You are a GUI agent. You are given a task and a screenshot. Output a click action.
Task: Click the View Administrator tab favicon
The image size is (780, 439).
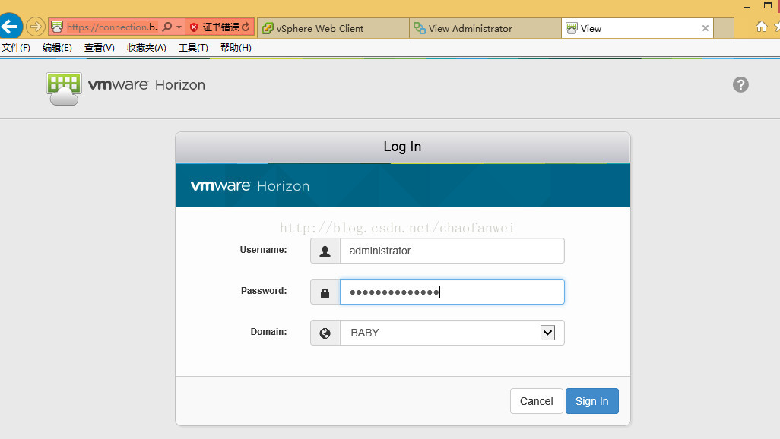click(420, 28)
